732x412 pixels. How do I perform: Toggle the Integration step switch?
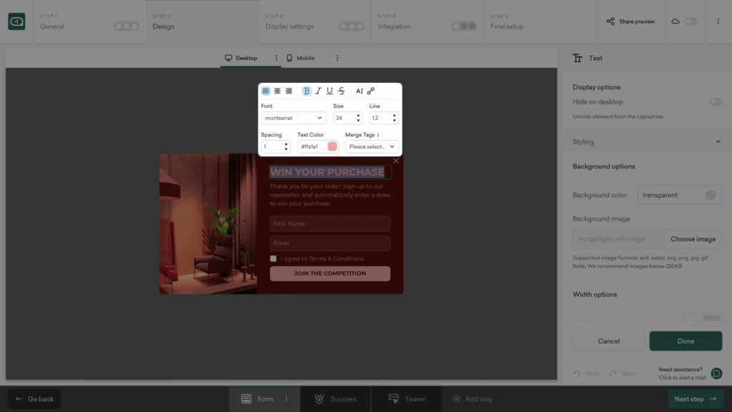tap(464, 26)
